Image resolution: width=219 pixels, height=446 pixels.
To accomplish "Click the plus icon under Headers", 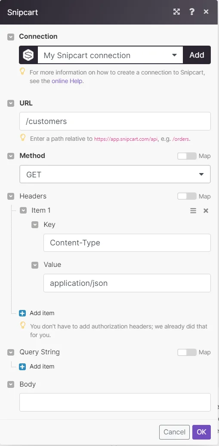I will (x=22, y=313).
